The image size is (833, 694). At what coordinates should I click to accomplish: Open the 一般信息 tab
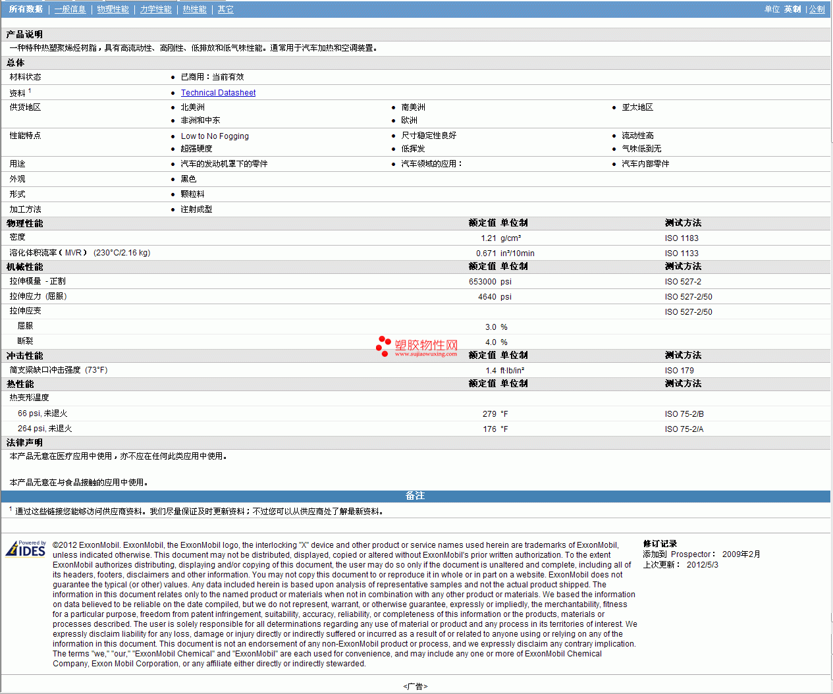[70, 9]
